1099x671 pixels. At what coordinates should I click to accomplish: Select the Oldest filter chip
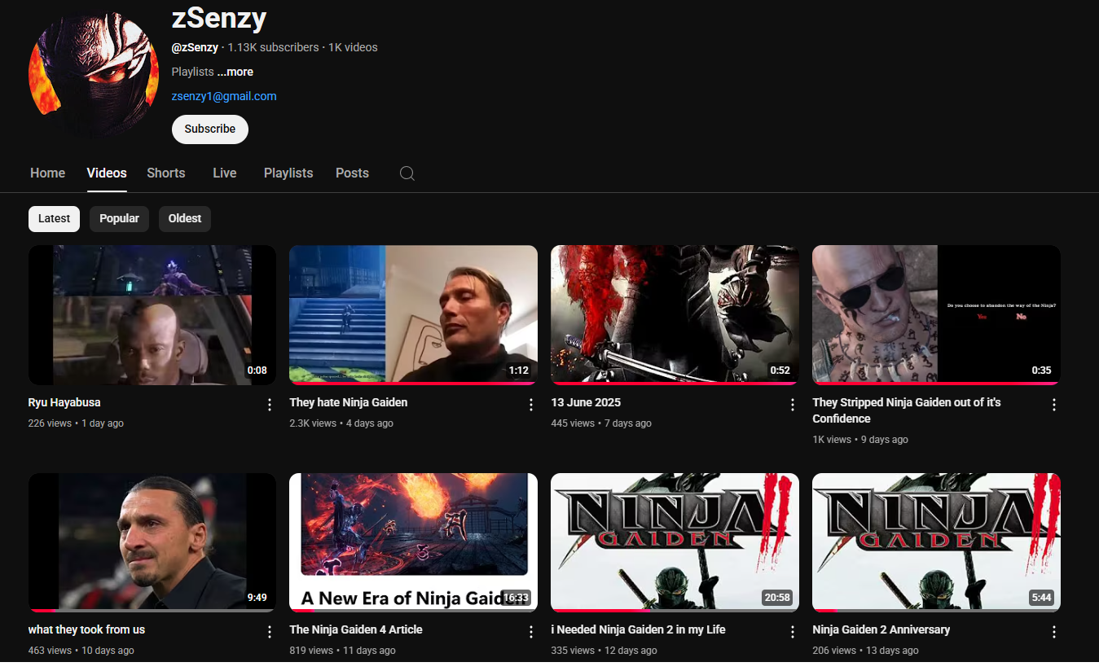click(x=185, y=218)
